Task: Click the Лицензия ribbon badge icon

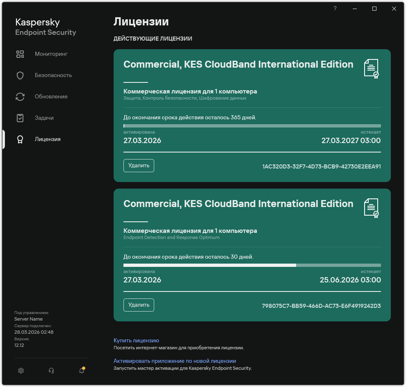Action: click(x=20, y=139)
